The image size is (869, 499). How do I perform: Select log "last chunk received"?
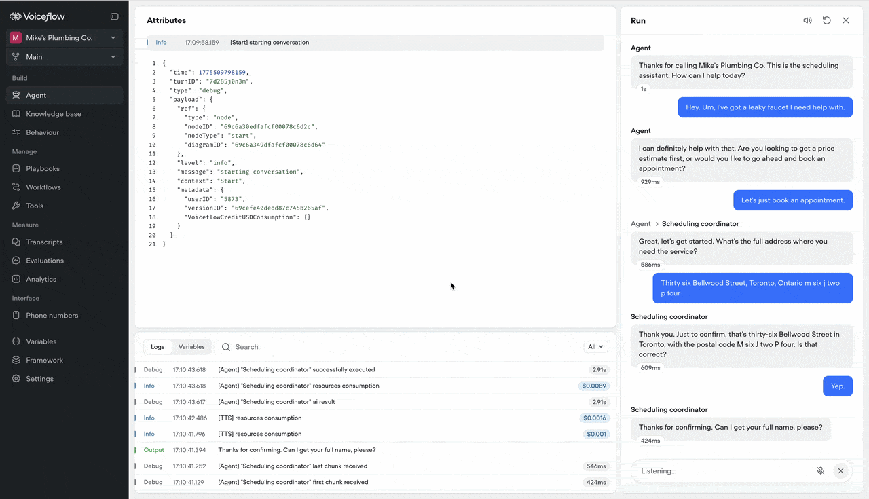click(x=375, y=466)
